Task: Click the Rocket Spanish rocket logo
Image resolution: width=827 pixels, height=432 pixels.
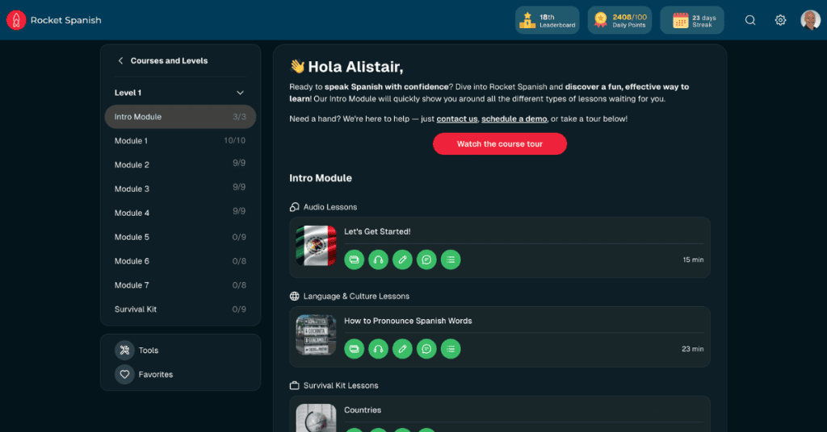Action: click(16, 20)
